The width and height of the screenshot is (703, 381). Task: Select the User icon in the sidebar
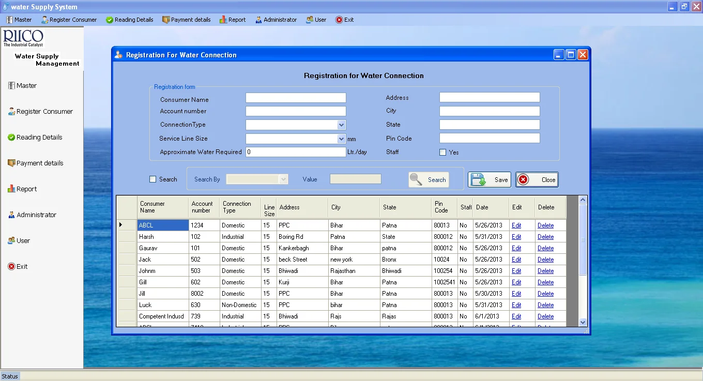(11, 240)
